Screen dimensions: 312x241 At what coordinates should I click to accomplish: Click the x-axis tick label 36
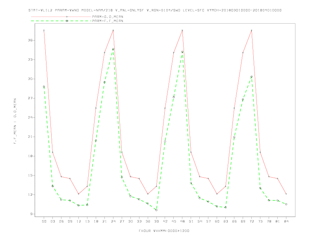coord(148,221)
